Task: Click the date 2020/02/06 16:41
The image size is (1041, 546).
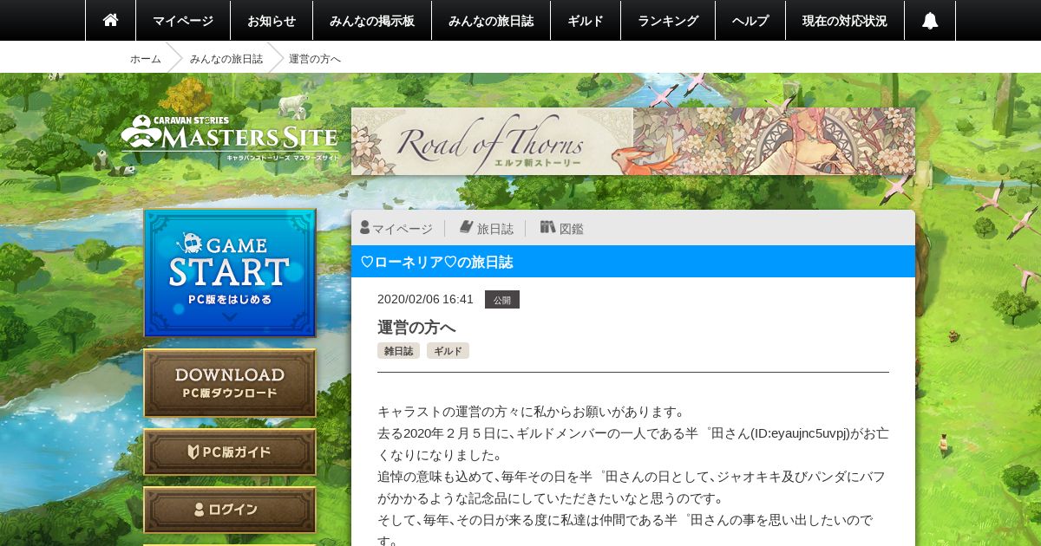Action: (425, 299)
